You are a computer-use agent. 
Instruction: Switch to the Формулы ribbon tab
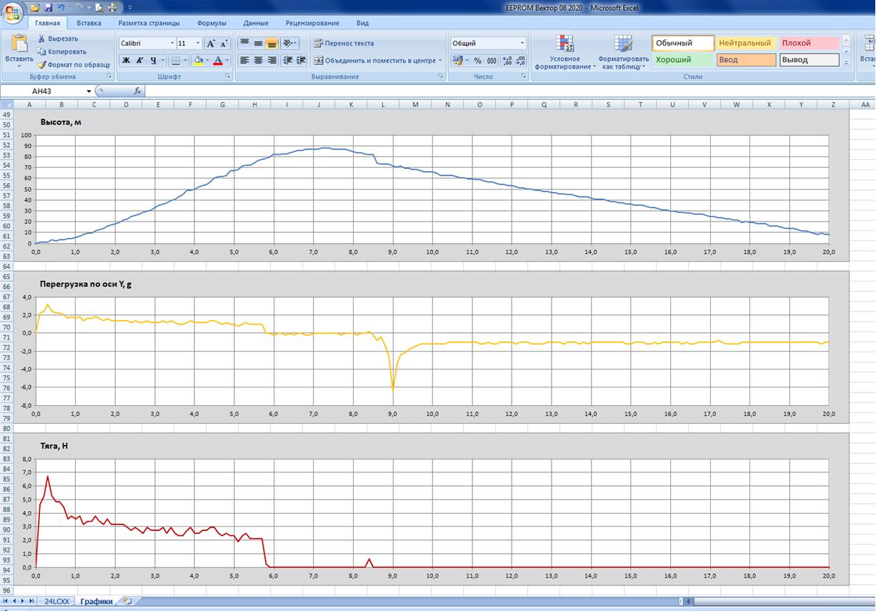point(211,23)
